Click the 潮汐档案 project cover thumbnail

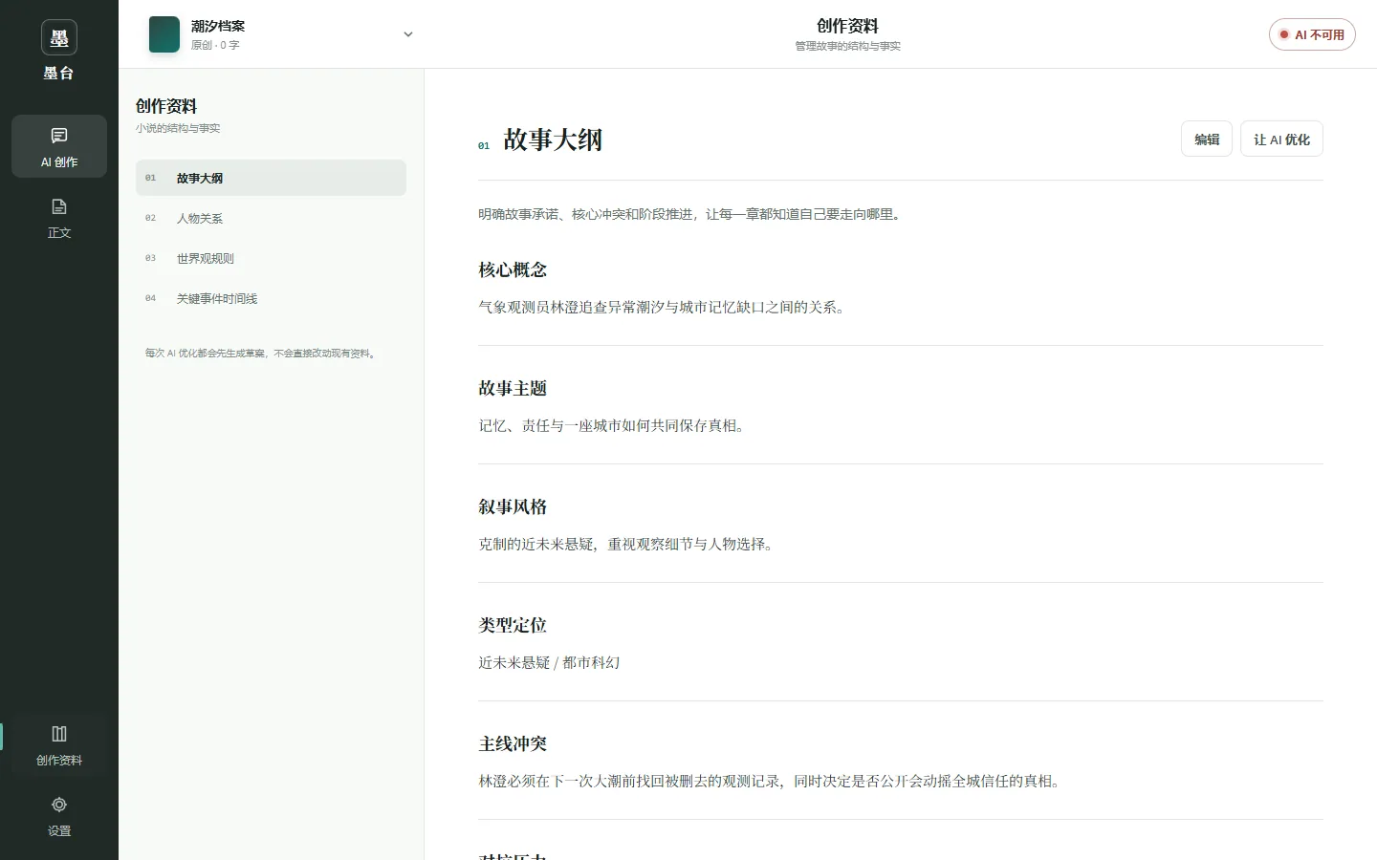click(x=164, y=34)
